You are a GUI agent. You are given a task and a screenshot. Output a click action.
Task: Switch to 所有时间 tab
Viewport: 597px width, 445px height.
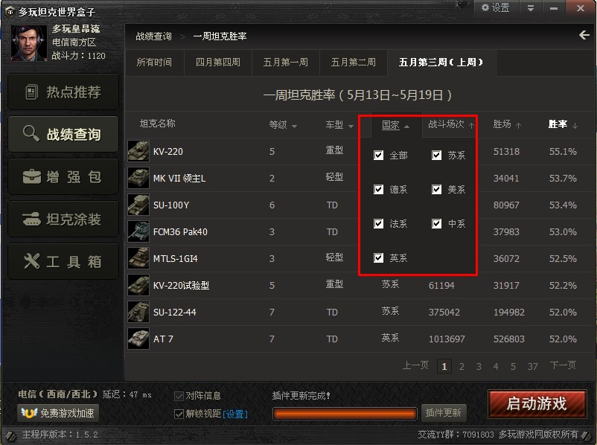pos(154,62)
